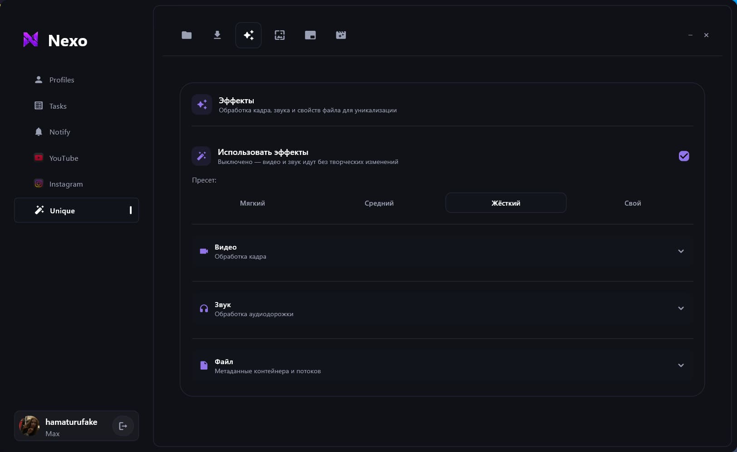The image size is (737, 452).
Task: Click the headphones icon in Звук row
Action: click(x=204, y=308)
